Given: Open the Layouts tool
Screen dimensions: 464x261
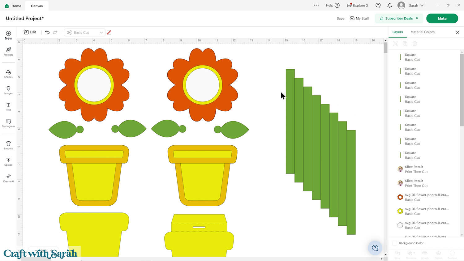Looking at the screenshot, I should (x=8, y=145).
